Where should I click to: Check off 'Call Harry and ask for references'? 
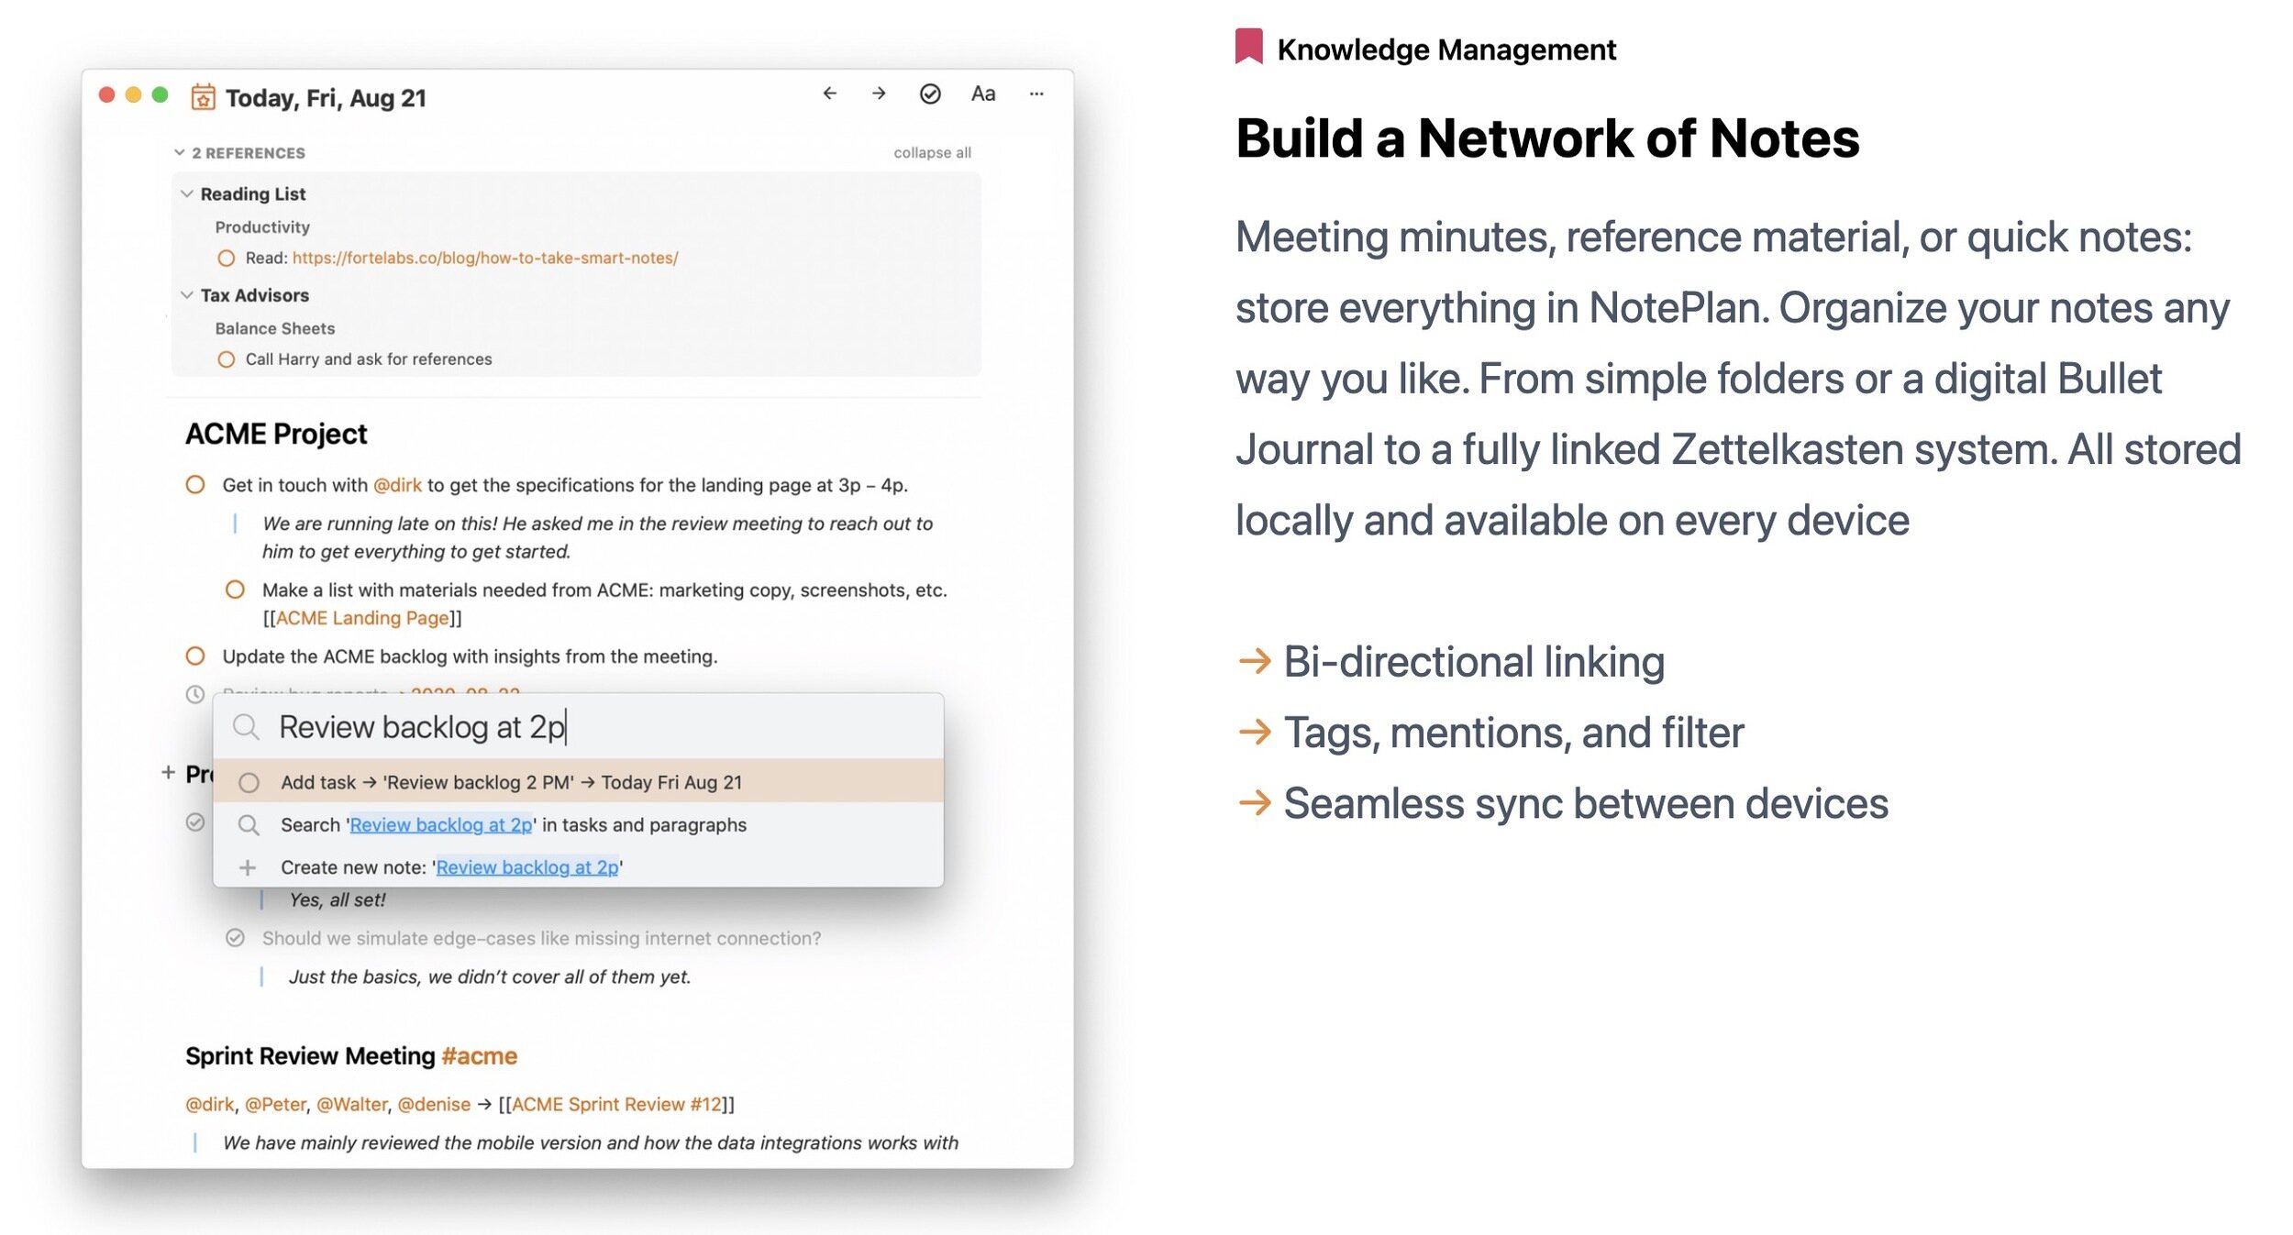point(227,359)
